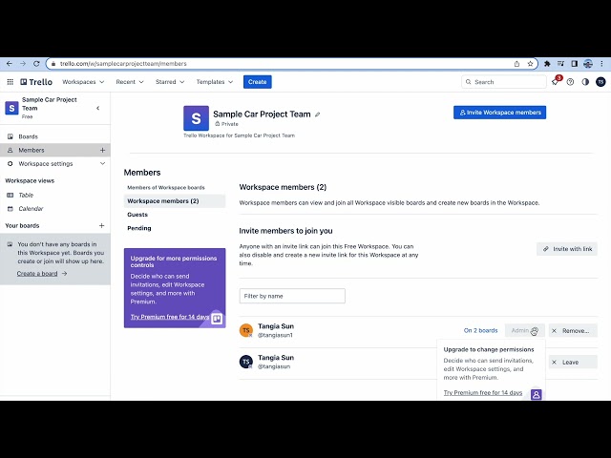Expand Workspace settings chevron
The height and width of the screenshot is (458, 611).
pos(102,163)
